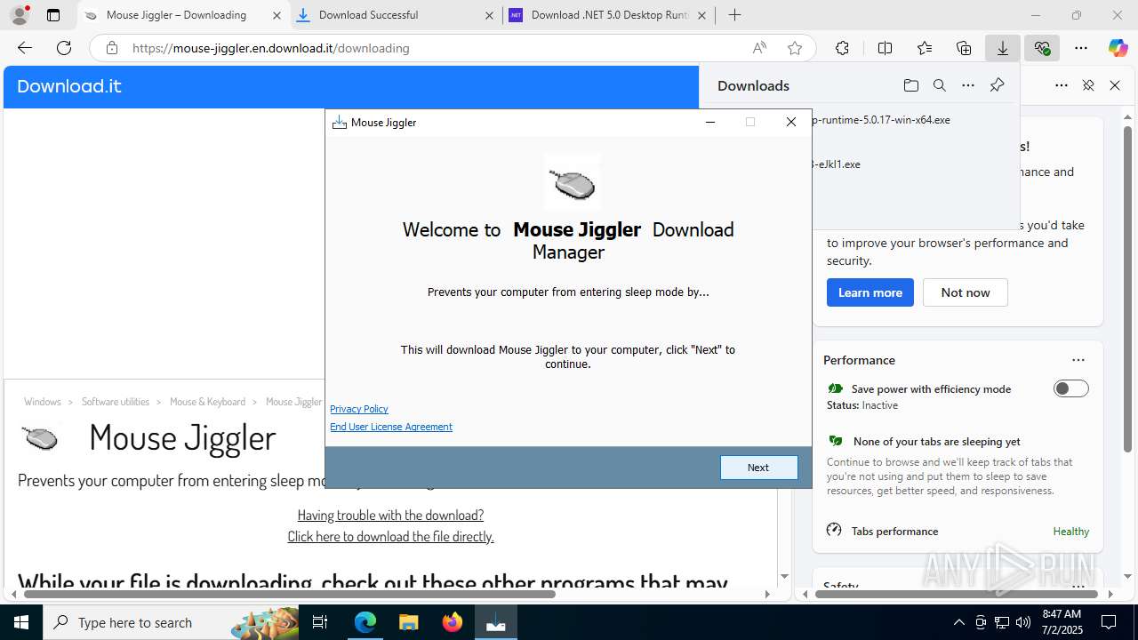Open browser Extensions icon
This screenshot has height=640, width=1138.
pos(842,48)
